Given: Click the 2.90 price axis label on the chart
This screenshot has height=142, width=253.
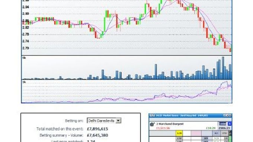Looking at the screenshot, I should click(x=26, y=14).
